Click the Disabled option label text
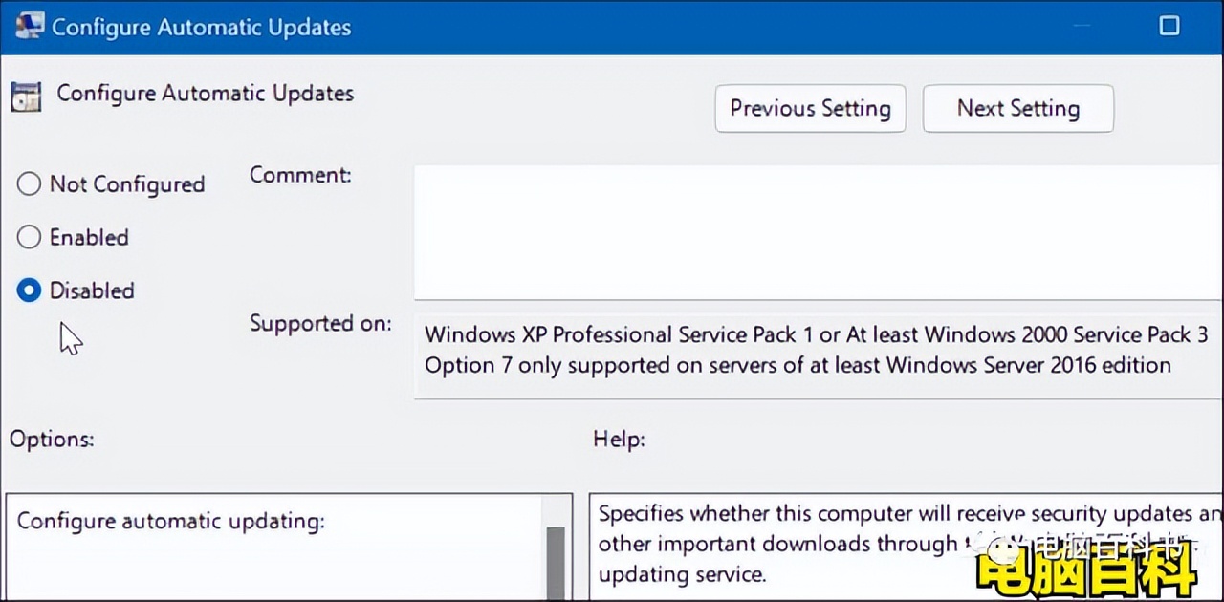Image resolution: width=1224 pixels, height=602 pixels. (x=92, y=290)
